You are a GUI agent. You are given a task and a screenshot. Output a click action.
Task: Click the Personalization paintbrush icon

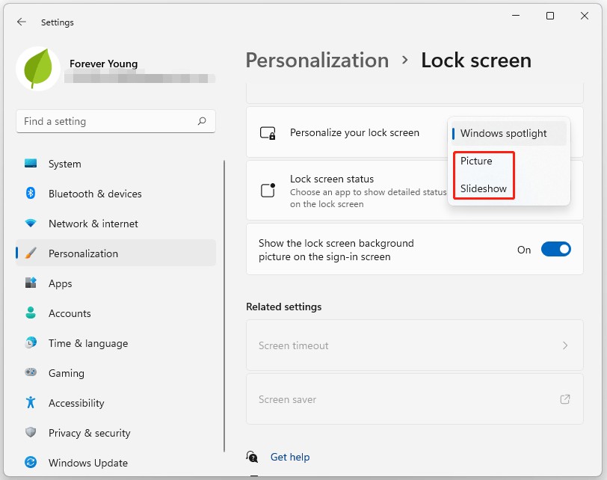click(31, 253)
